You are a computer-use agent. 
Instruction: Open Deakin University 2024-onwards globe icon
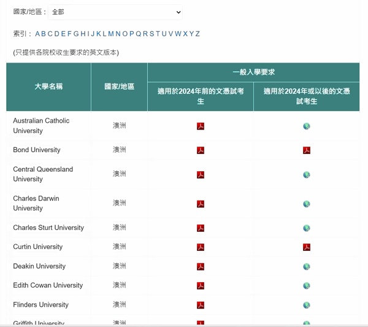[x=307, y=266]
